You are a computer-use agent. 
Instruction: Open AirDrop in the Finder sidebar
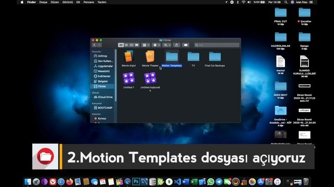coord(103,56)
